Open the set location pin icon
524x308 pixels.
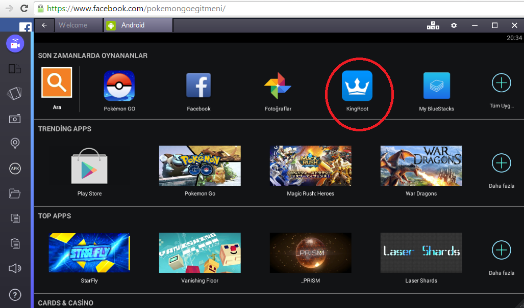15,144
